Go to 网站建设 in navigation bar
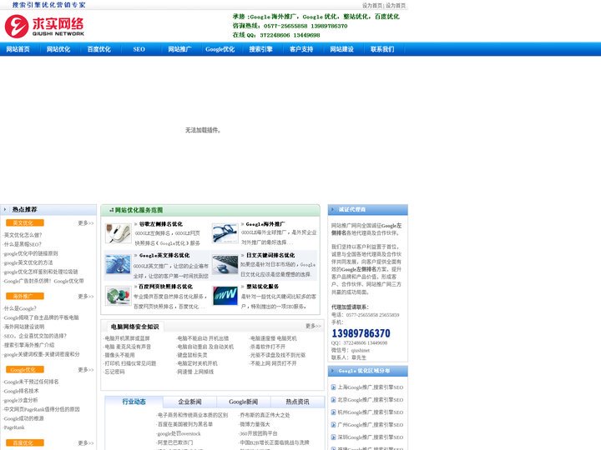601x450 pixels. 341,49
